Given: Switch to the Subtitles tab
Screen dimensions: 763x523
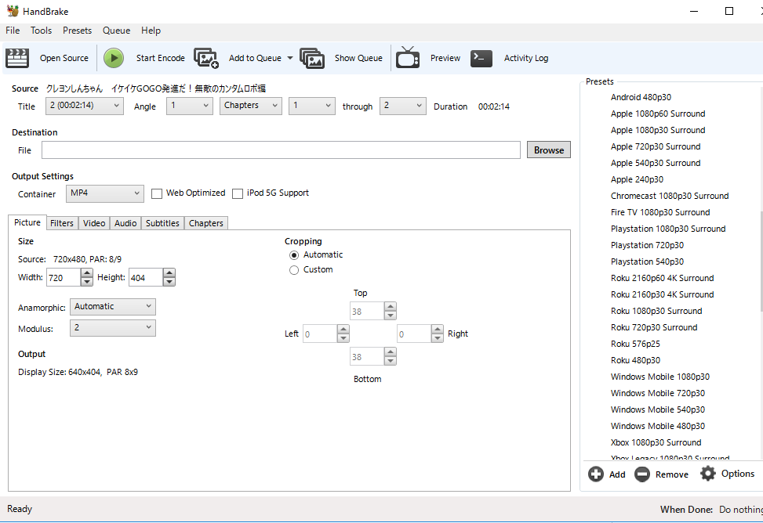Looking at the screenshot, I should (x=162, y=223).
